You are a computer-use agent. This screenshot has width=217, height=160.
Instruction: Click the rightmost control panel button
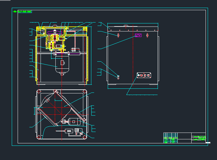(x=148, y=76)
